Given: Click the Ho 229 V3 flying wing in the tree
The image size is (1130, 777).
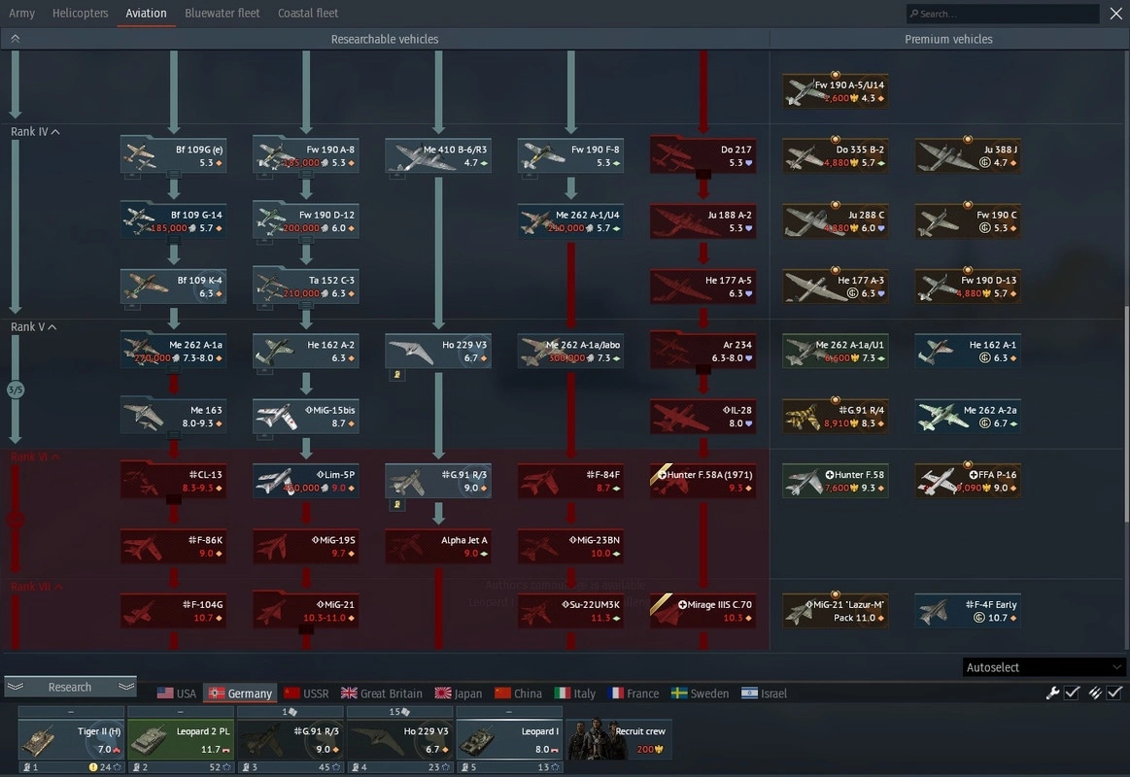Looking at the screenshot, I should (x=437, y=351).
